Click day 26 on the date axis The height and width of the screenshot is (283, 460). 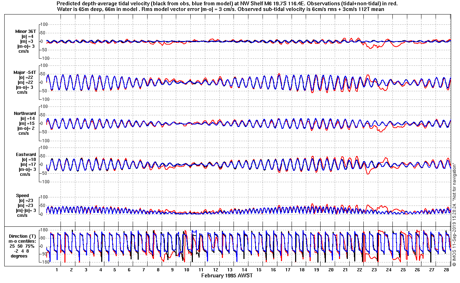417,270
